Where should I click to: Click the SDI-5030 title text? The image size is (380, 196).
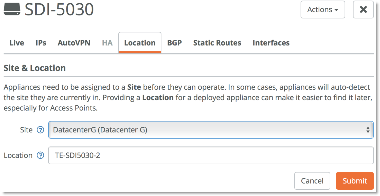[x=59, y=10]
